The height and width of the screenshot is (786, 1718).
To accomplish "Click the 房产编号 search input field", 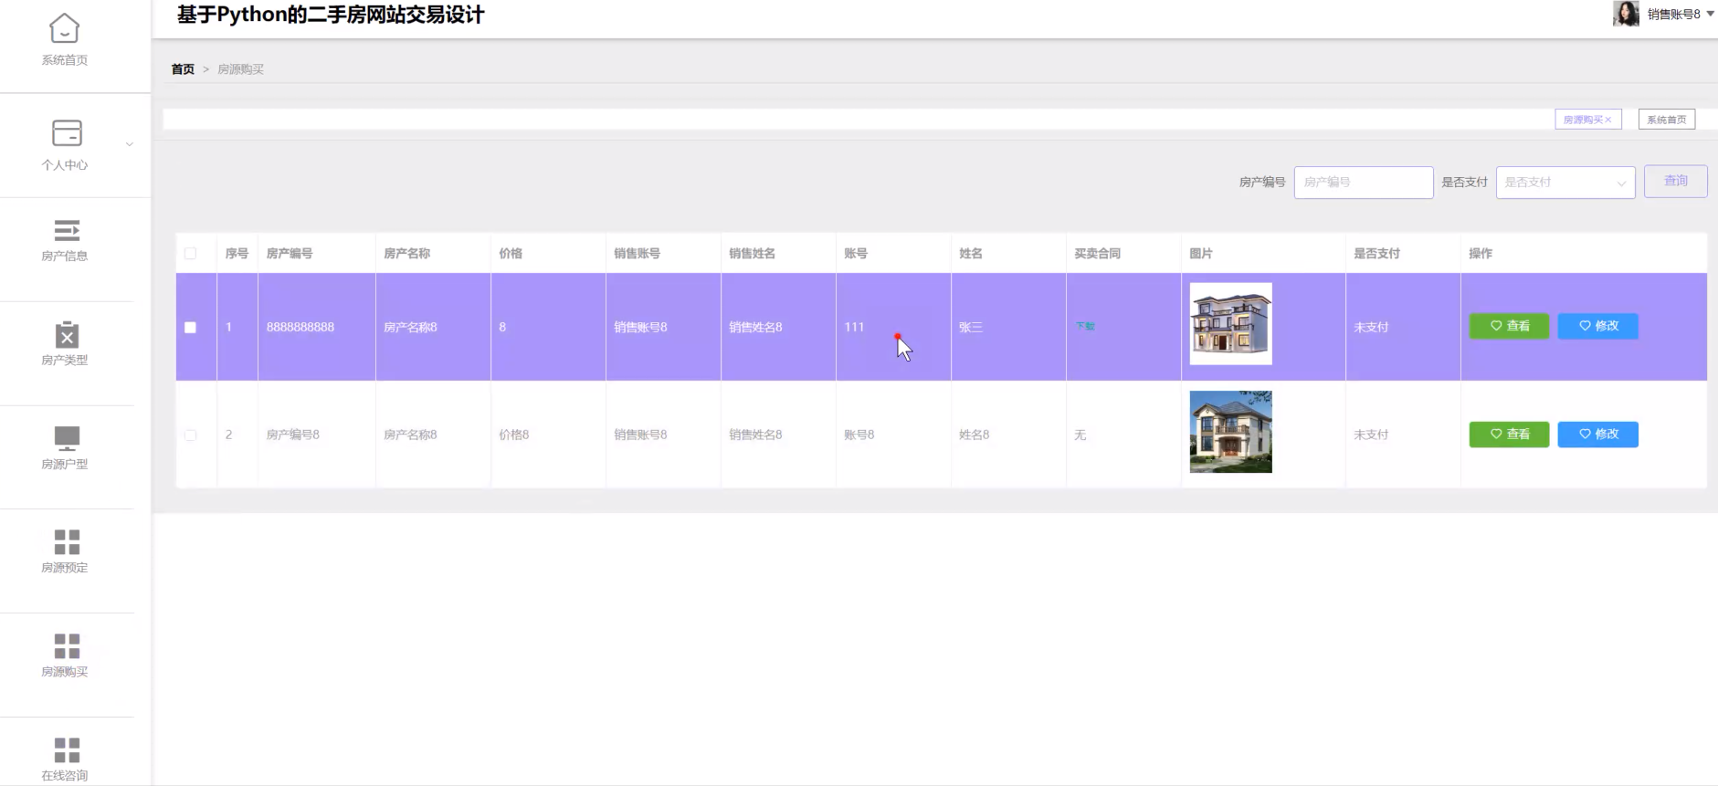I will (x=1363, y=183).
